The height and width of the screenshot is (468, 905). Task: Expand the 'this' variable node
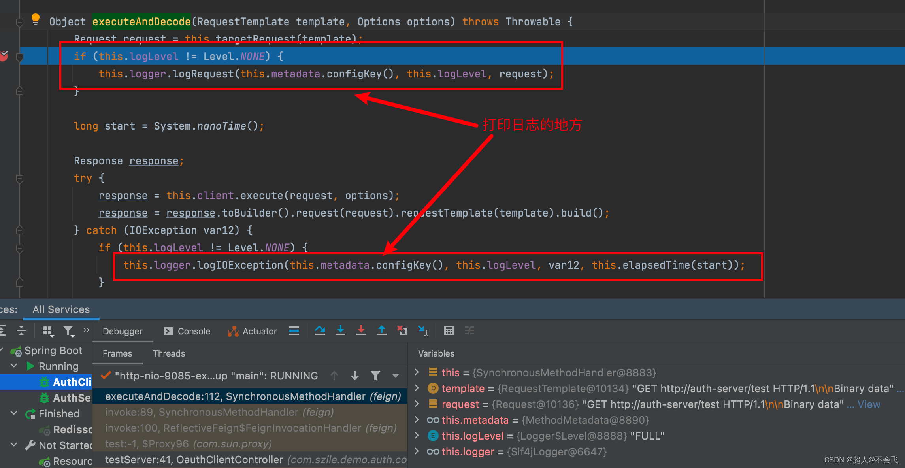point(417,372)
